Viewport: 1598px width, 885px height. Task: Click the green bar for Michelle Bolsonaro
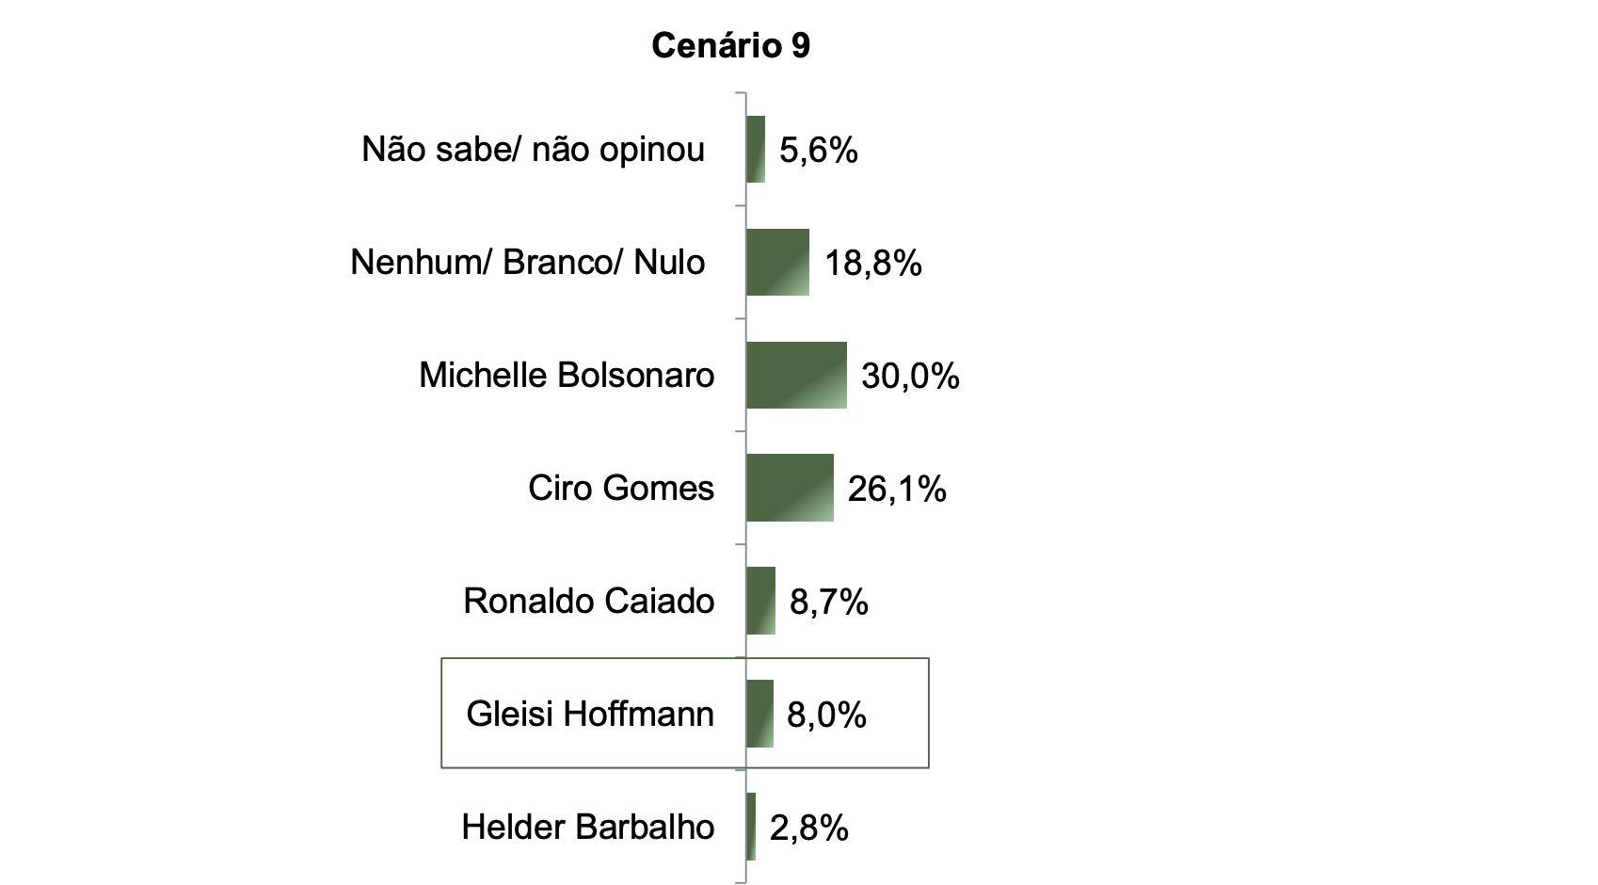[x=796, y=375]
